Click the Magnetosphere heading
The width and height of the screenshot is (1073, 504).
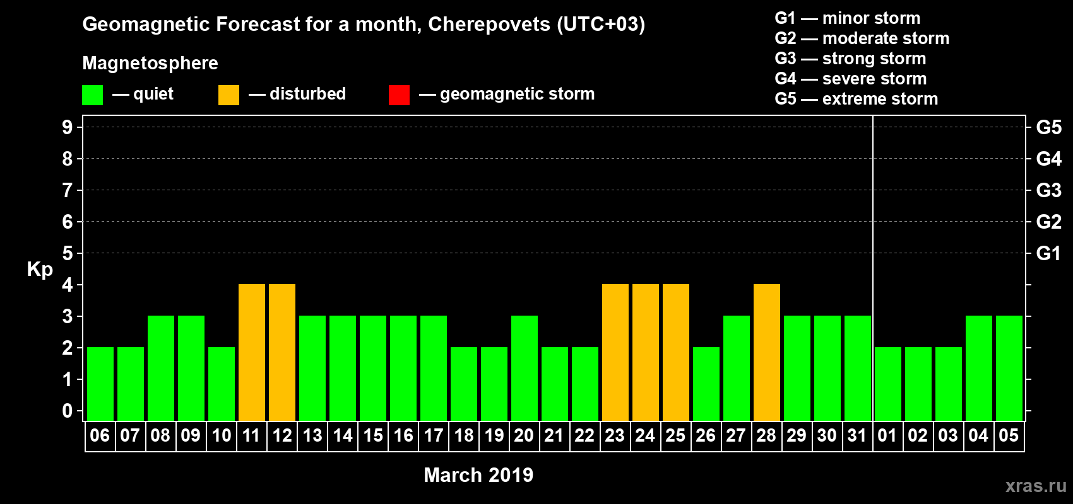coord(150,63)
